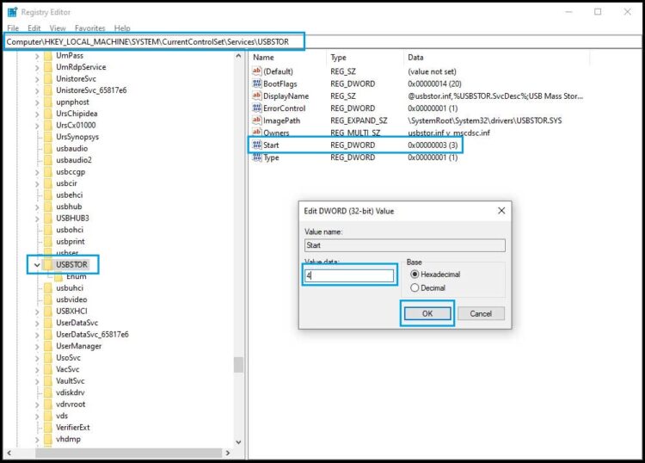Collapse the USBSTOR tree node
Screen dimensions: 645x463
point(37,264)
